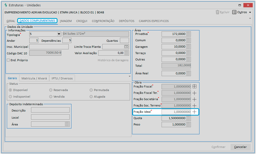Select the Vendida status option
Image resolution: width=256 pixels, height=154 pixels.
point(51,97)
